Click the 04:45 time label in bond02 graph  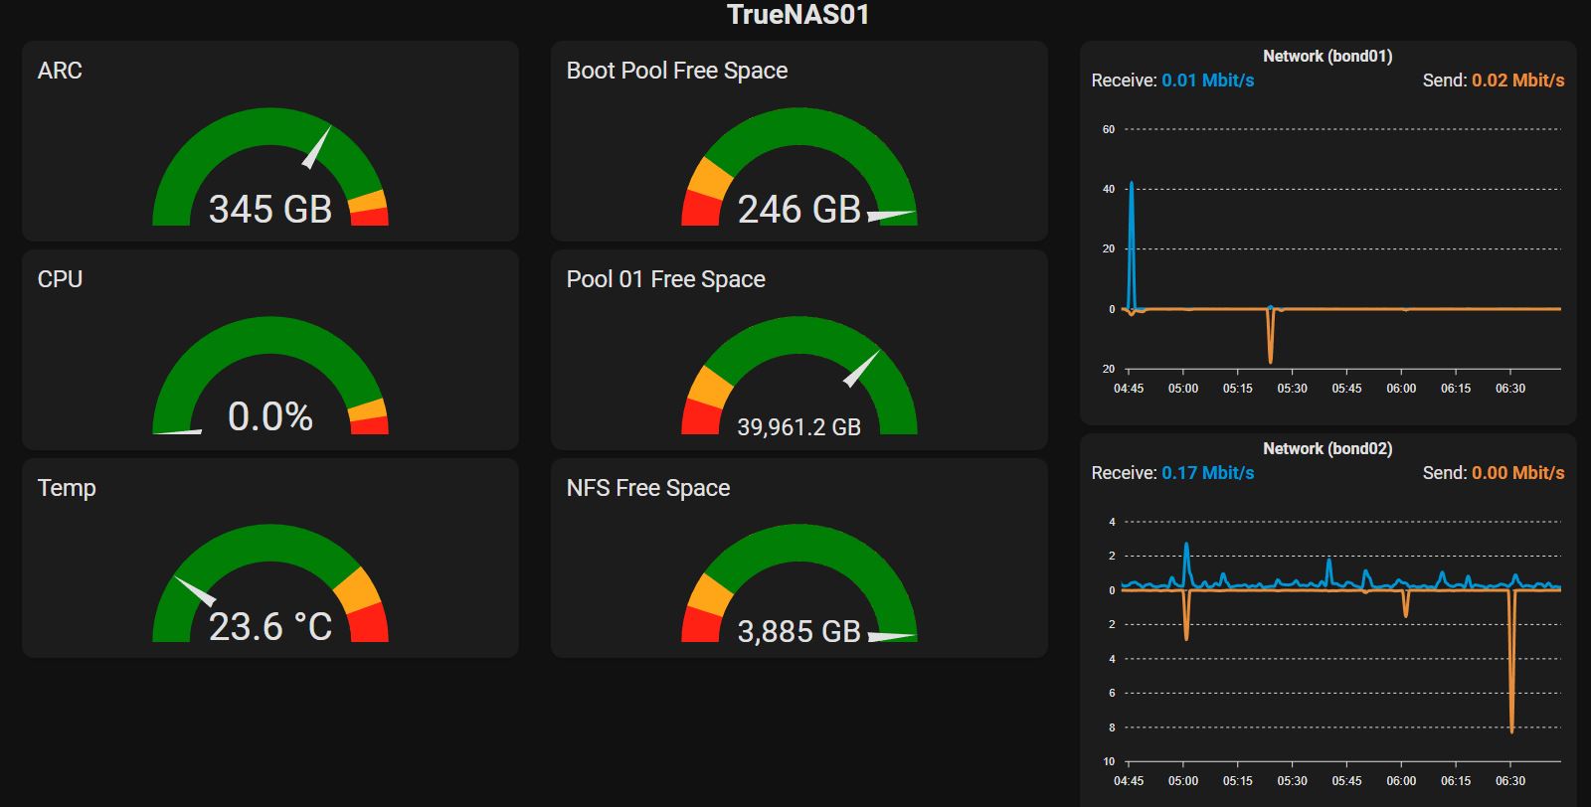[1129, 781]
